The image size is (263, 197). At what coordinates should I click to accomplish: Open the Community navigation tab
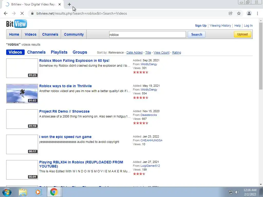click(74, 34)
